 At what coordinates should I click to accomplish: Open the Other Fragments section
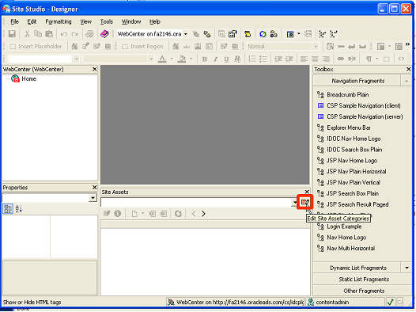coord(363,291)
